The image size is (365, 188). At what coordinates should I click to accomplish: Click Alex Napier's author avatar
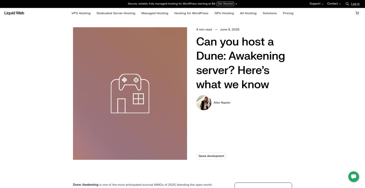point(204,102)
